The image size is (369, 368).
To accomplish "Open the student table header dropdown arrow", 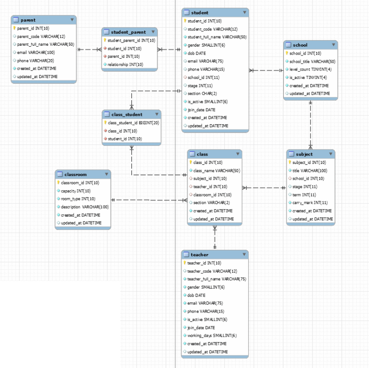I will point(245,12).
